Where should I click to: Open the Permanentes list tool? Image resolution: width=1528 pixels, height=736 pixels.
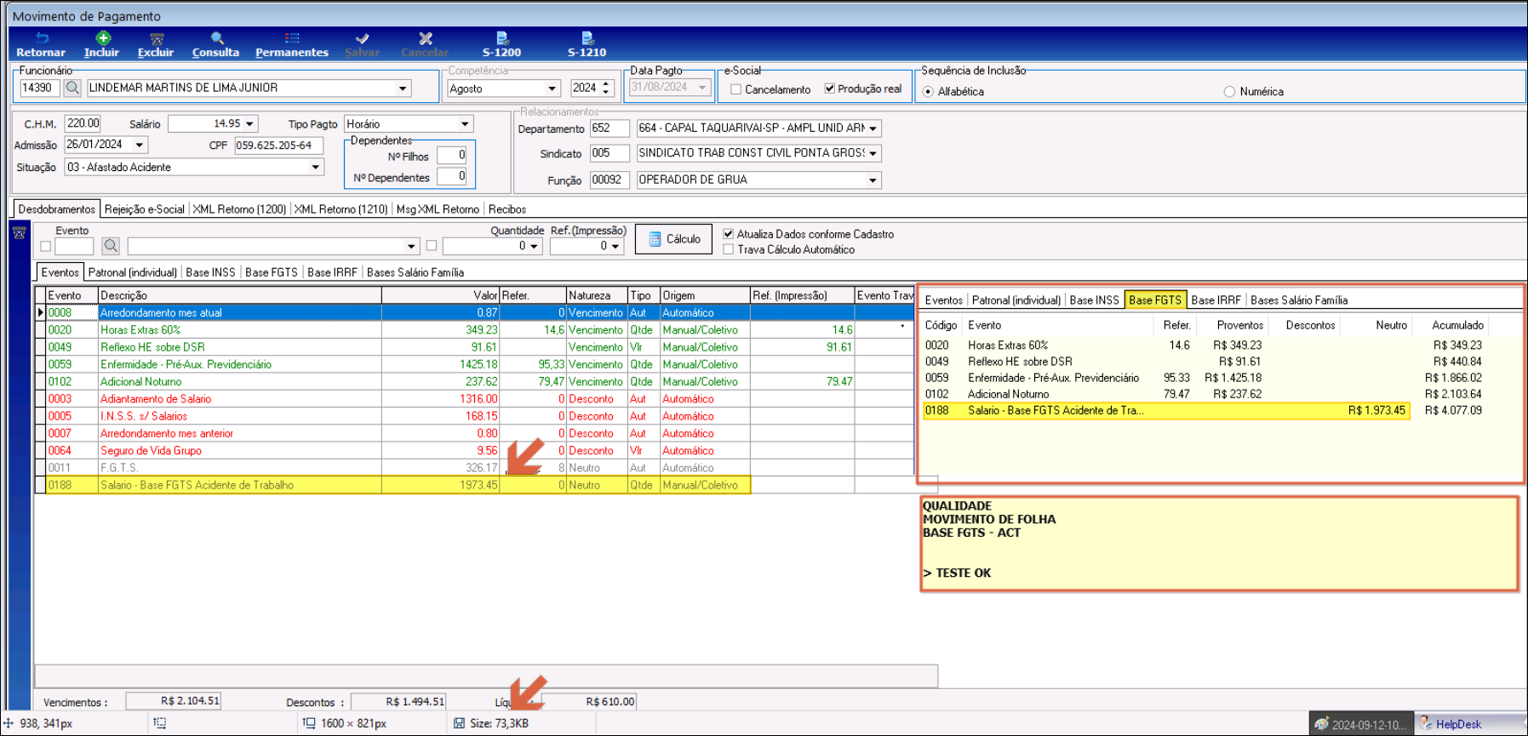(x=292, y=38)
